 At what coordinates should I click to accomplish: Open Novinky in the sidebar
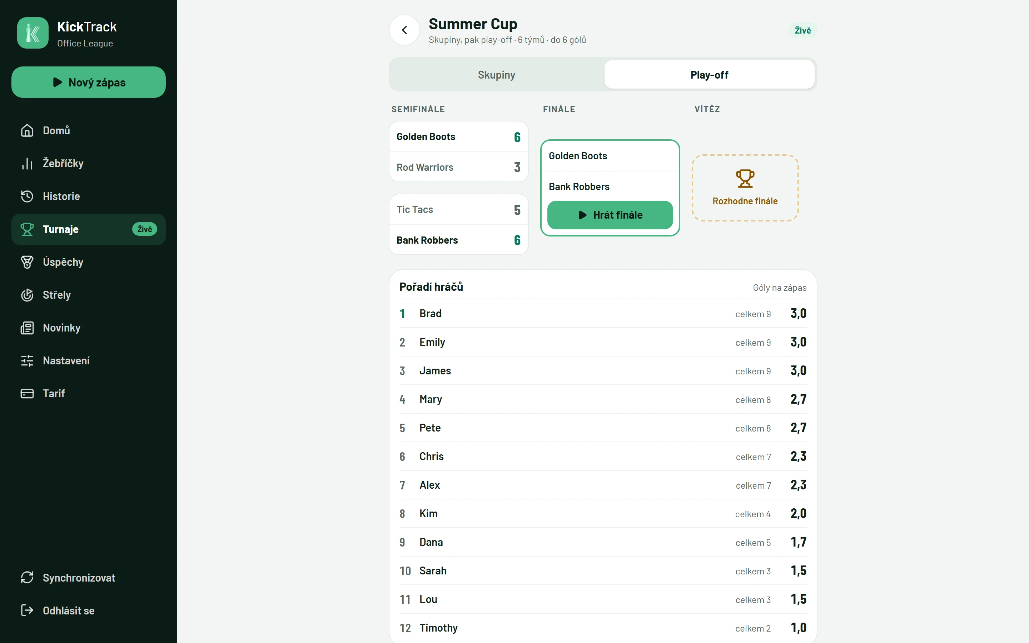[89, 328]
